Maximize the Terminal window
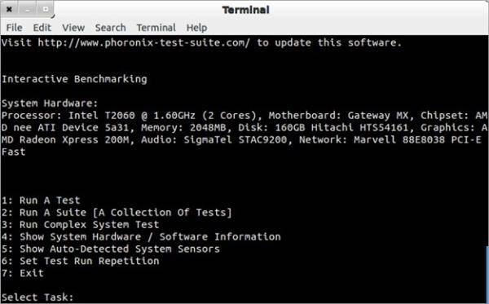 click(x=46, y=9)
